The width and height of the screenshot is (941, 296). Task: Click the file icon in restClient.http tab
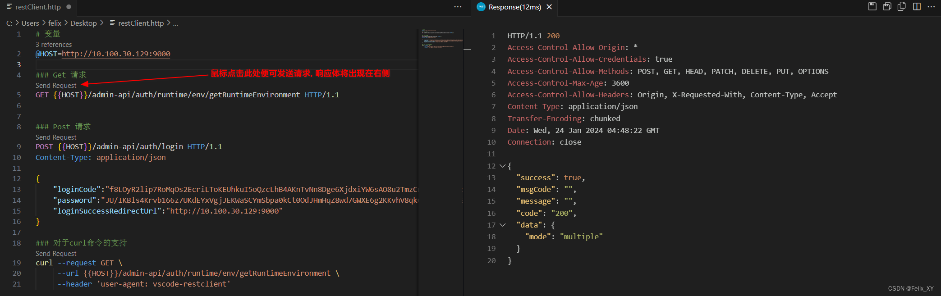click(9, 7)
